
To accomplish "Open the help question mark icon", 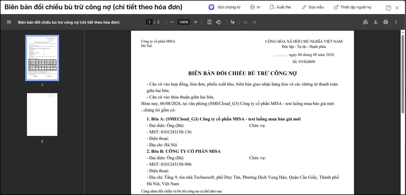I will tap(388, 8).
